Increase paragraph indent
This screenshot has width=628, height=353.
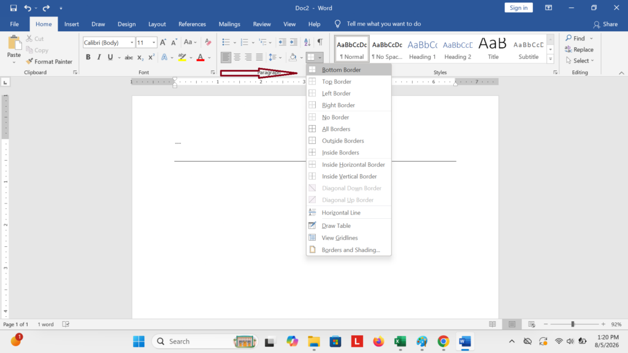tap(294, 42)
